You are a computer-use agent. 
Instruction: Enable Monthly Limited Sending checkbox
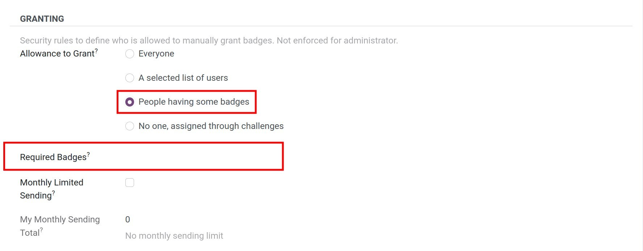[x=130, y=183]
